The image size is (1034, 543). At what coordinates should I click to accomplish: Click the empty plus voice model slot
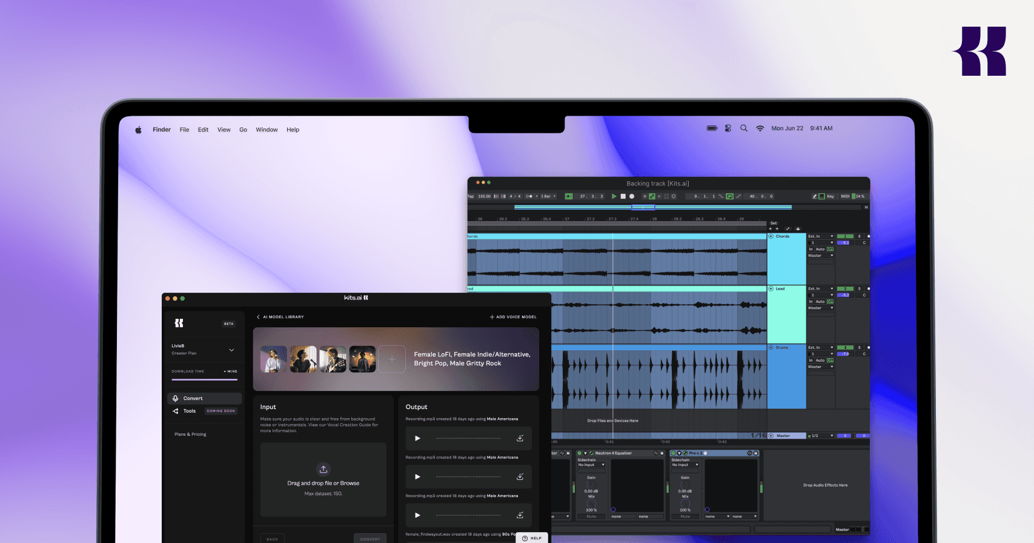[x=392, y=359]
